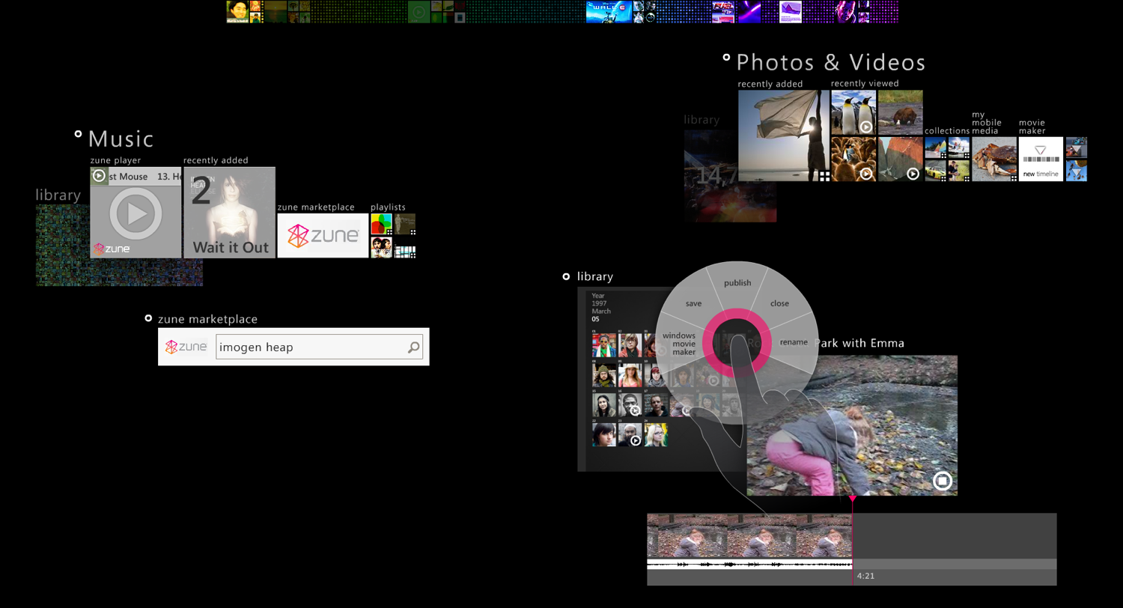1123x608 pixels.
Task: Tap the stop button on the Park with Emma preview
Action: tap(943, 481)
